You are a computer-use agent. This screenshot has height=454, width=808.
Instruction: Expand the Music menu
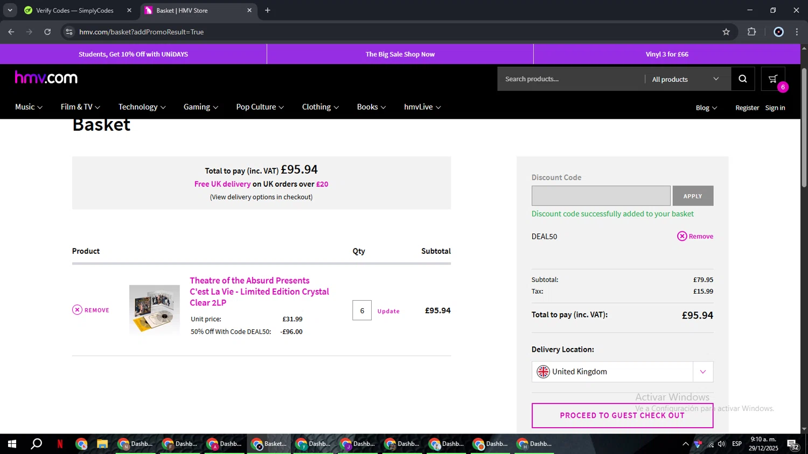pos(29,107)
